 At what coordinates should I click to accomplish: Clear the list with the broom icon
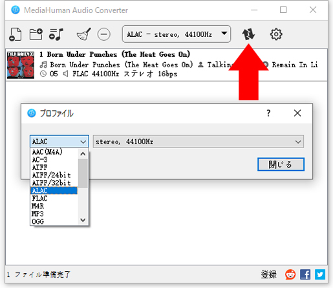84,34
